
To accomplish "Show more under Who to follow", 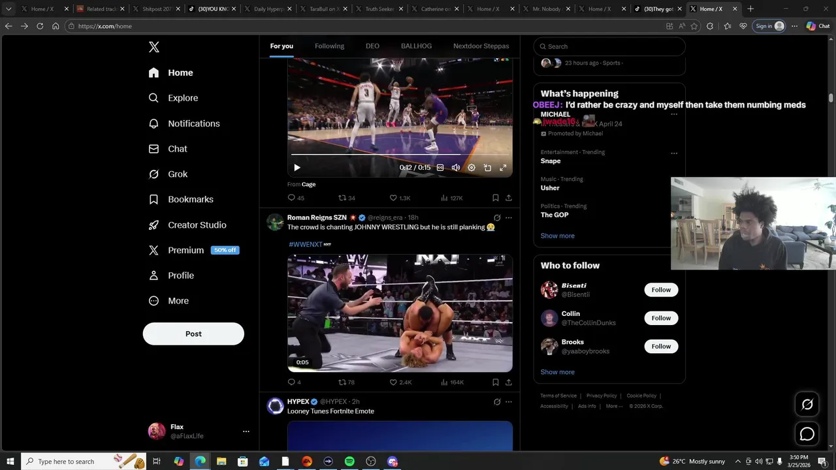I will click(558, 372).
